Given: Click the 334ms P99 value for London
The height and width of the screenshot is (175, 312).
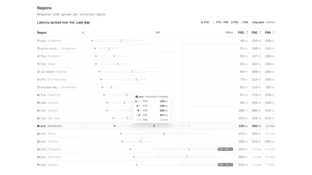Looking at the screenshot, I should (270, 110).
